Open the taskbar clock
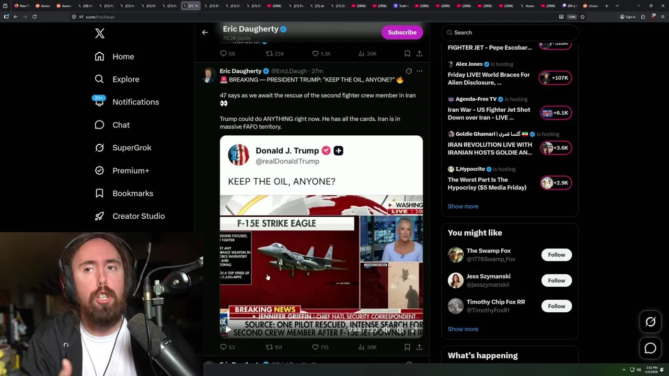Viewport: 669px width, 376px height. [652, 370]
